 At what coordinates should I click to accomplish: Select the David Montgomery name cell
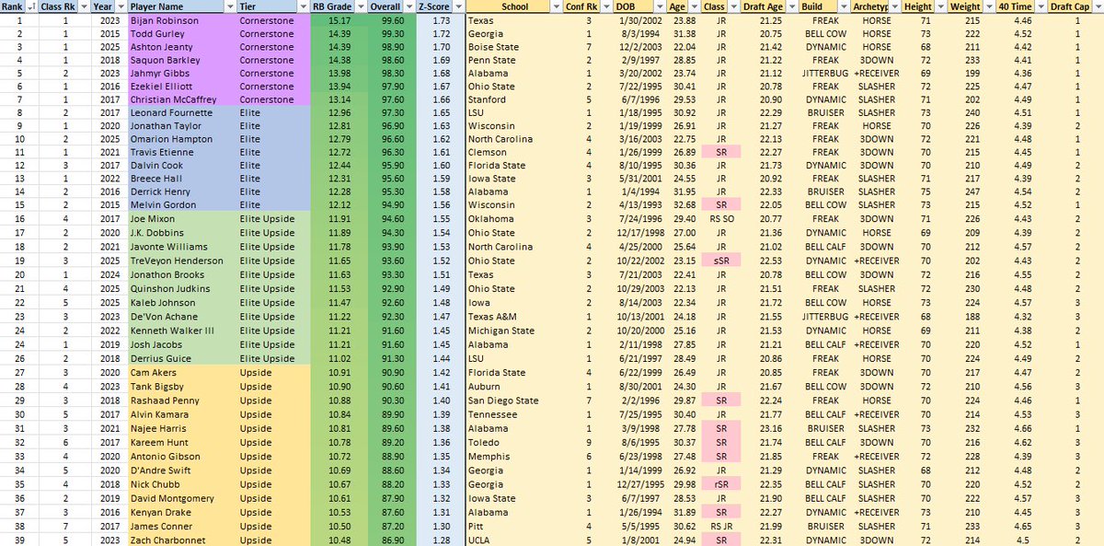182,498
